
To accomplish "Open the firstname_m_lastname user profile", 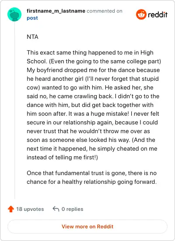I will 56,11.
